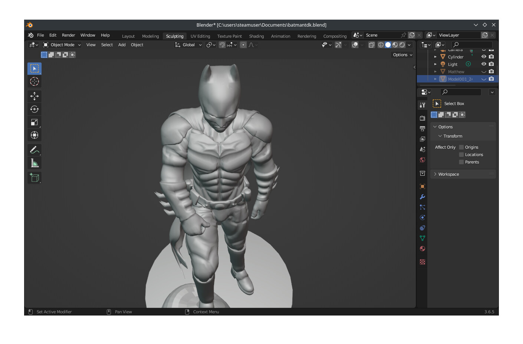The height and width of the screenshot is (344, 523).
Task: Toggle snapping magnet in header
Action: pos(222,45)
